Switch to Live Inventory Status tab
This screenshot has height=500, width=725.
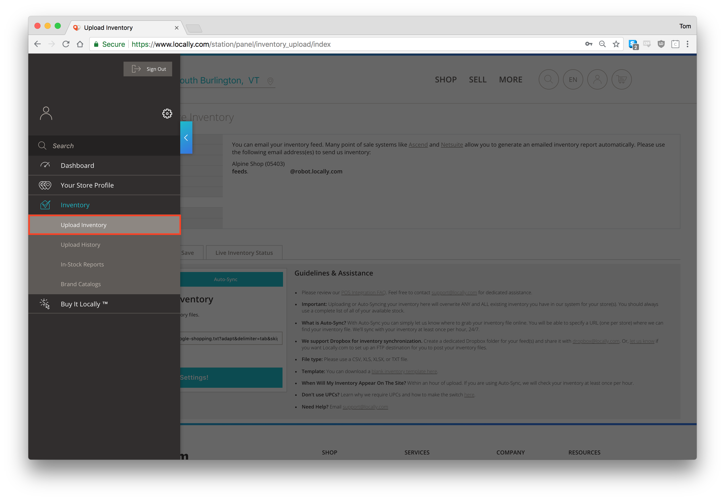pyautogui.click(x=244, y=253)
